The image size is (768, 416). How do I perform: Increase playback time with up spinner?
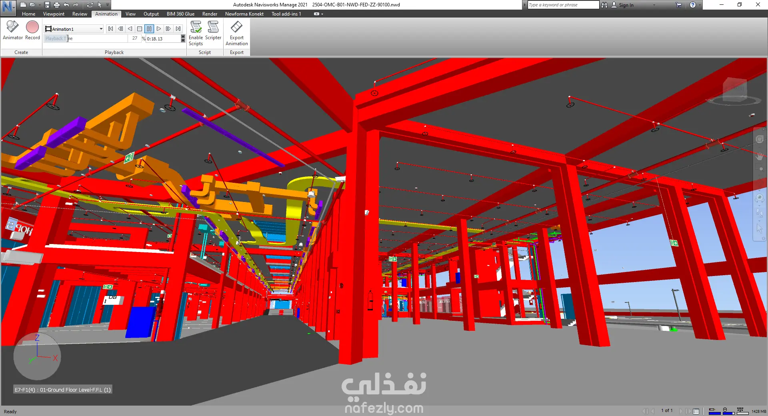[183, 37]
